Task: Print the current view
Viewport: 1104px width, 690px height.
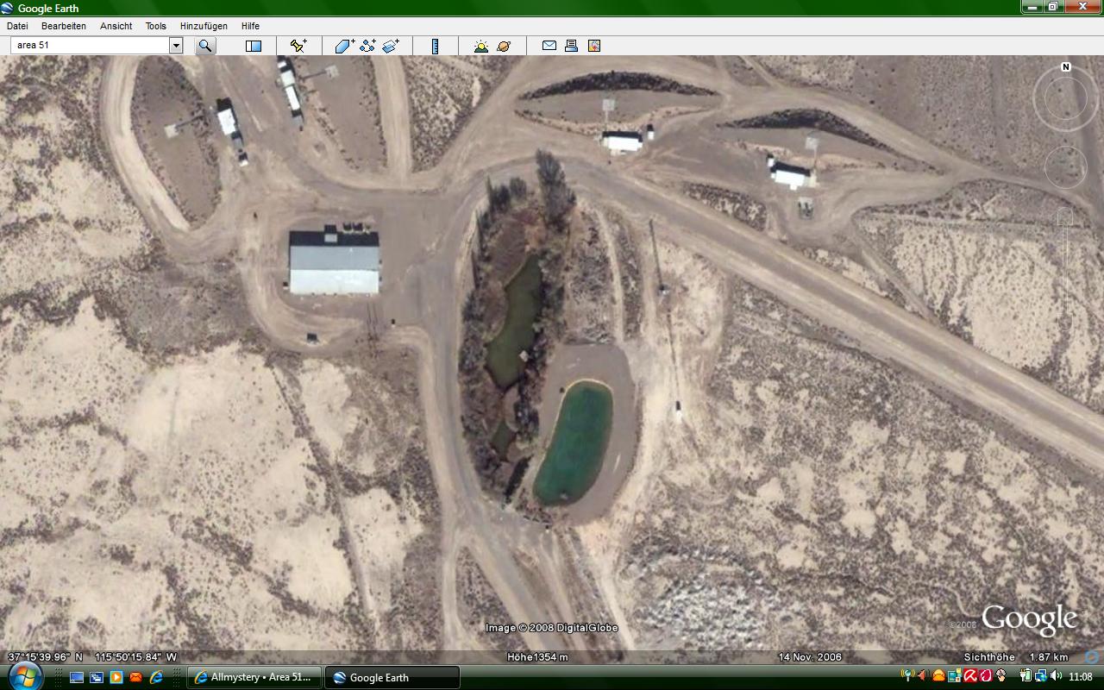Action: 571,46
